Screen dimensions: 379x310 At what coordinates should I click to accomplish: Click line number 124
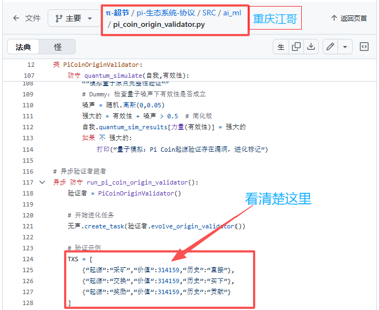[x=28, y=259]
